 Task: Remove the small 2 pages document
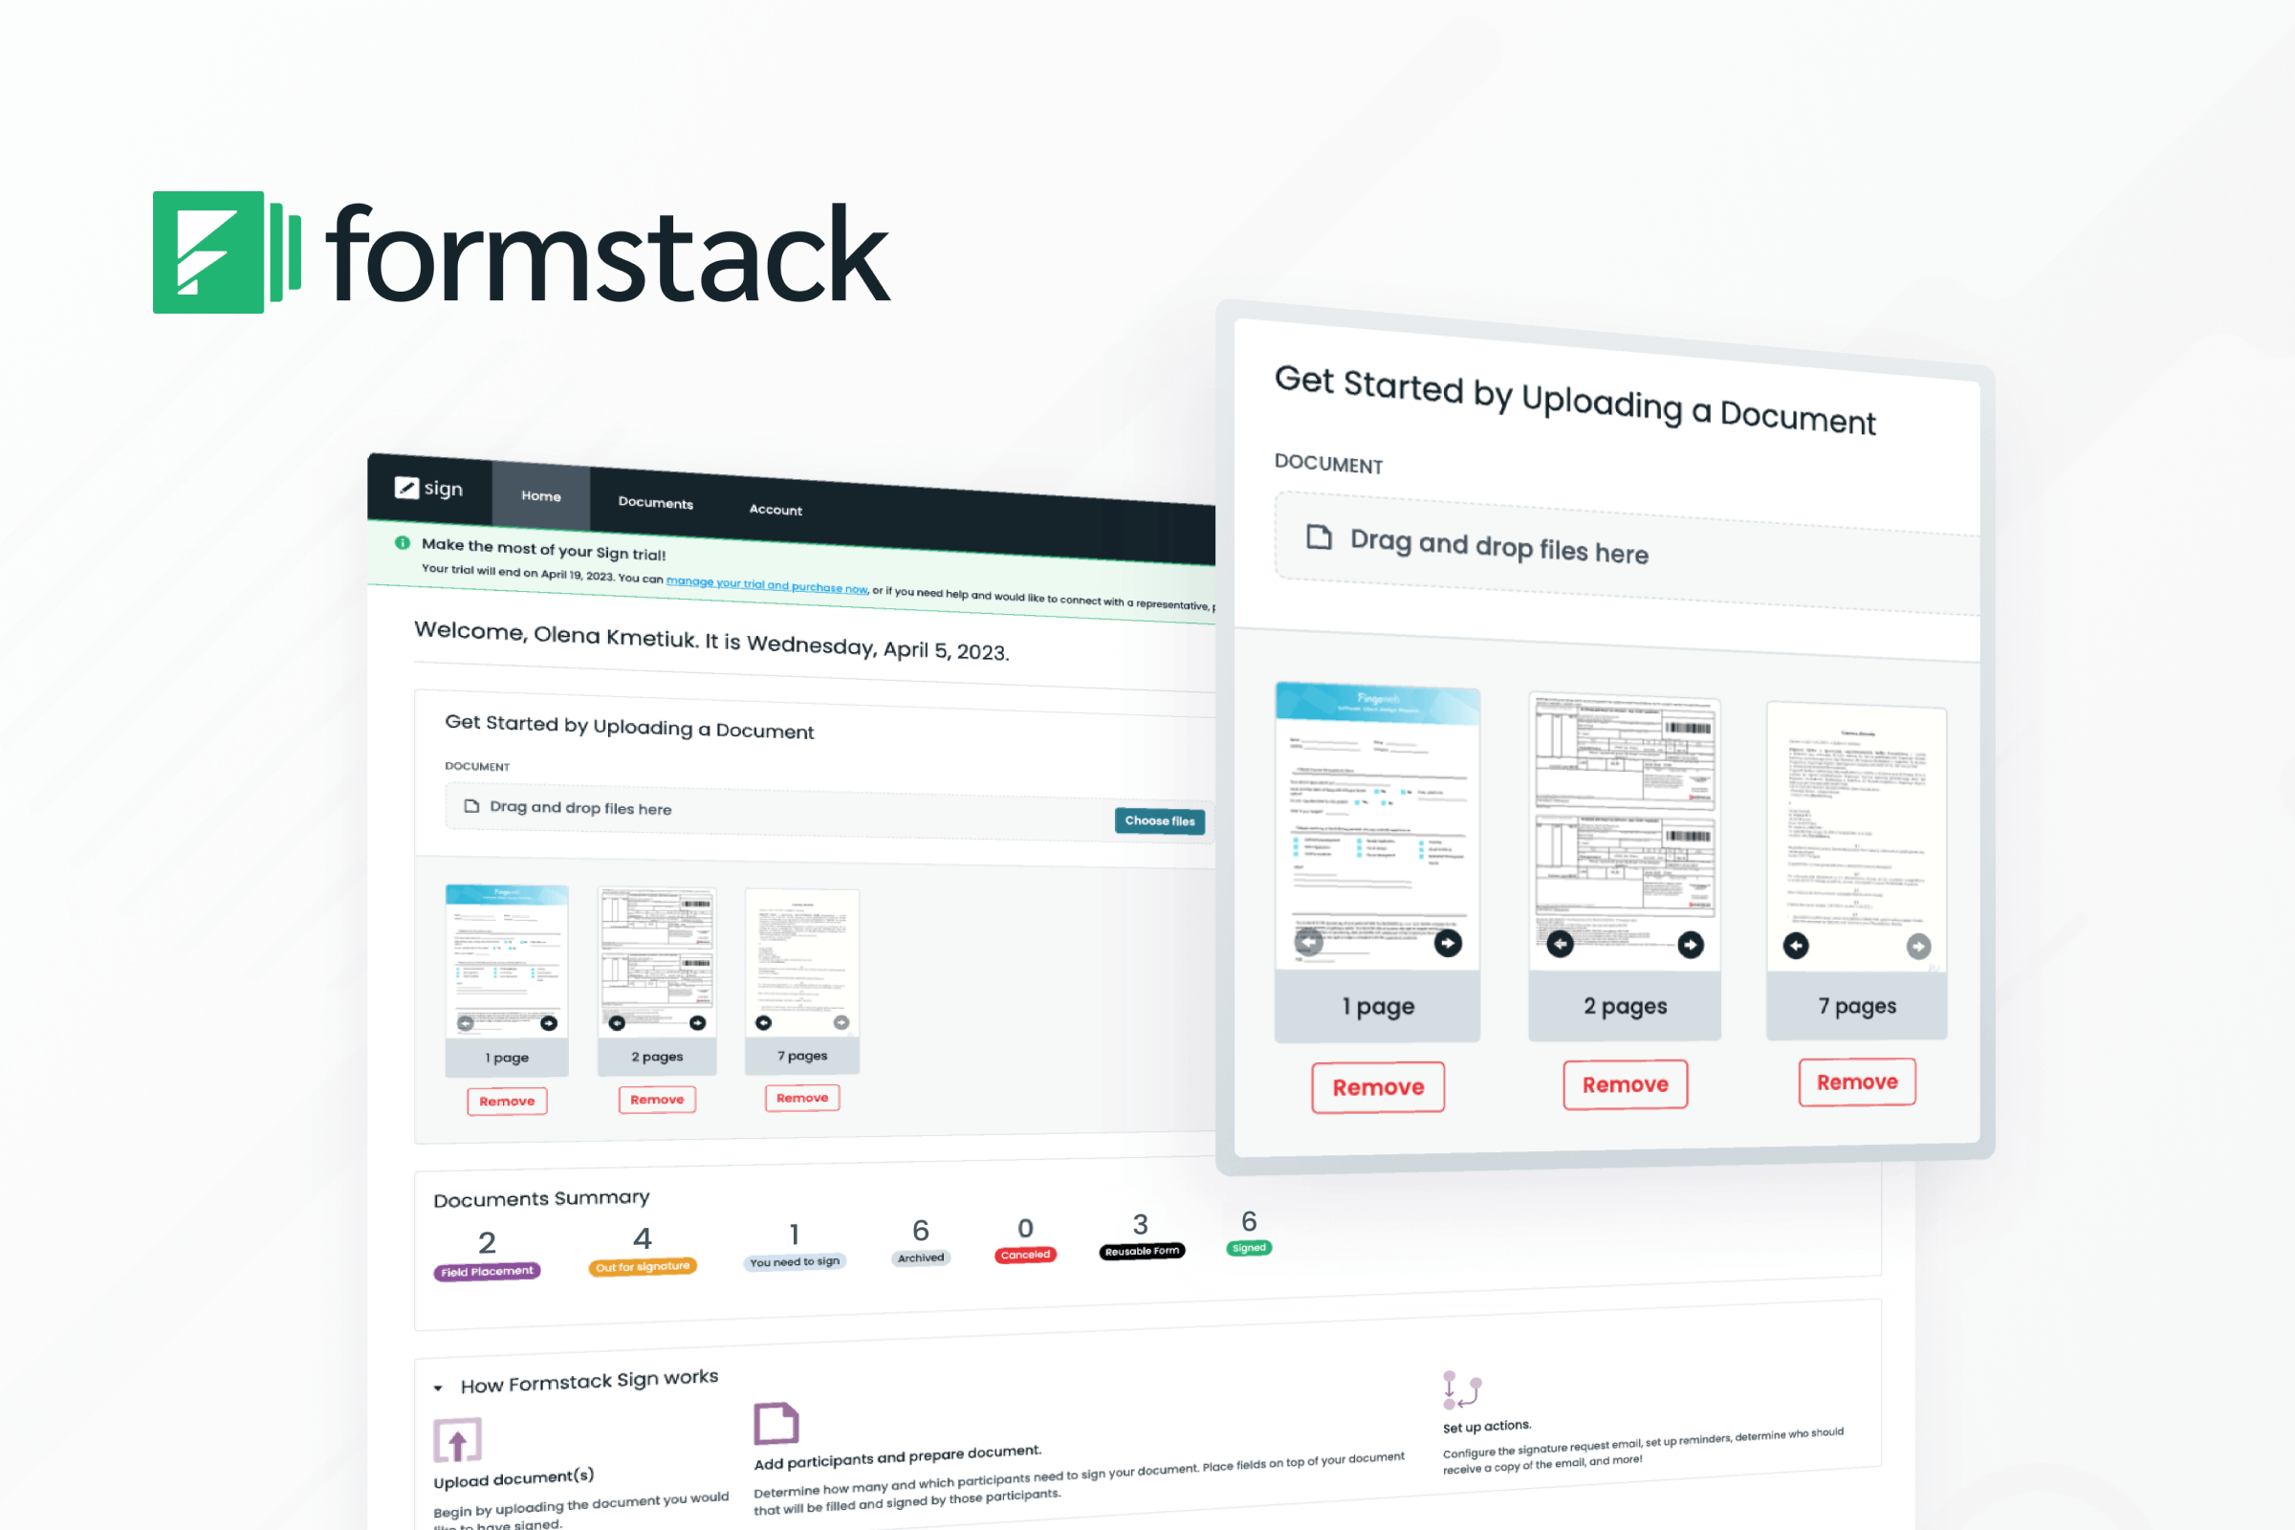point(657,1100)
